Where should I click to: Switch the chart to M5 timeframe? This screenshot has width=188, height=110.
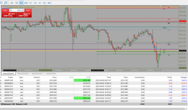tap(17, 3)
